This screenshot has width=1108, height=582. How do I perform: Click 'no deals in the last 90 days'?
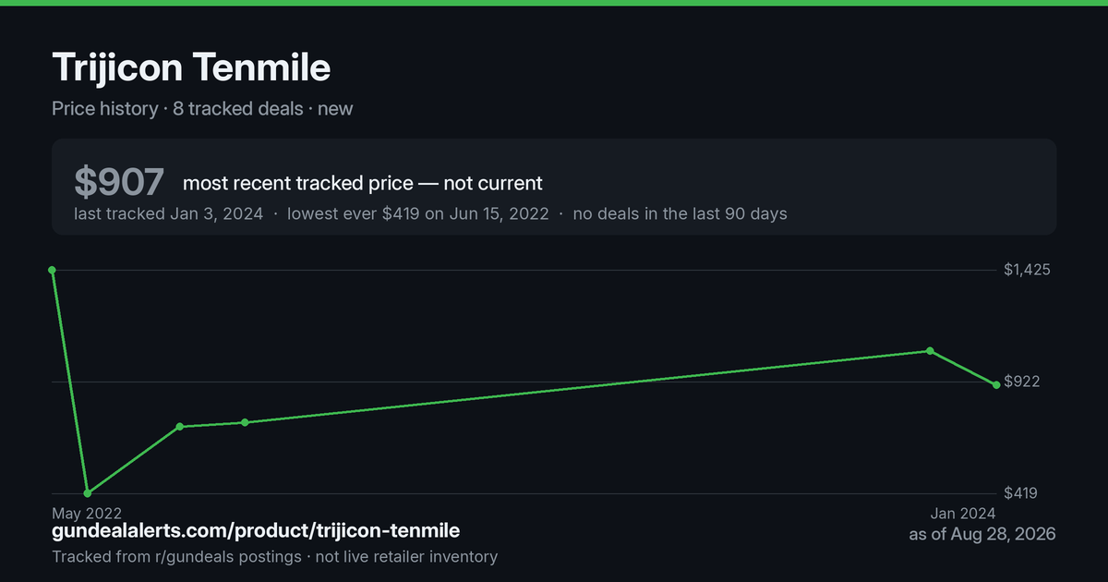[x=680, y=213]
